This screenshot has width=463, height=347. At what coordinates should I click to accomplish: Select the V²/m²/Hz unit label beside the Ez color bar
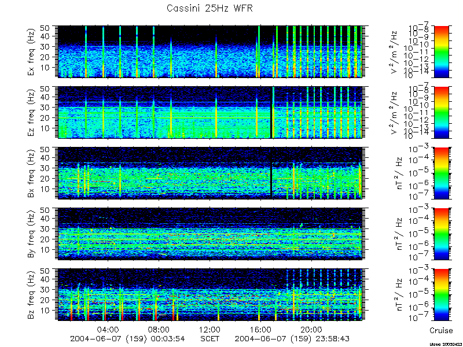click(x=395, y=113)
